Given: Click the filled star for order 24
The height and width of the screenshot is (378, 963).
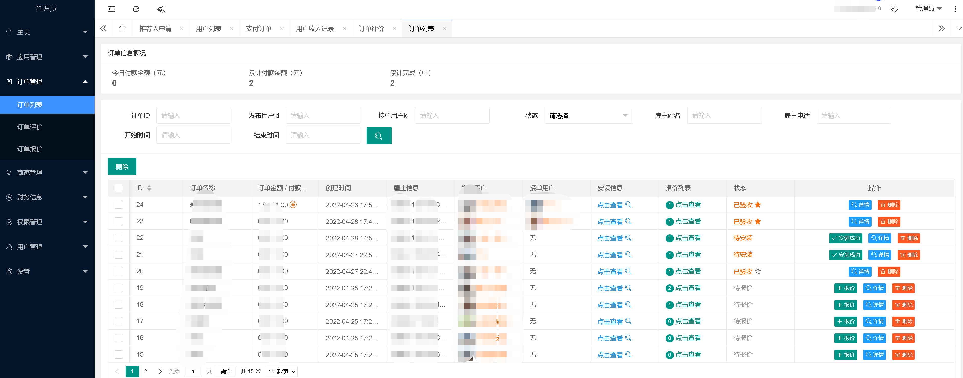Looking at the screenshot, I should click(758, 204).
